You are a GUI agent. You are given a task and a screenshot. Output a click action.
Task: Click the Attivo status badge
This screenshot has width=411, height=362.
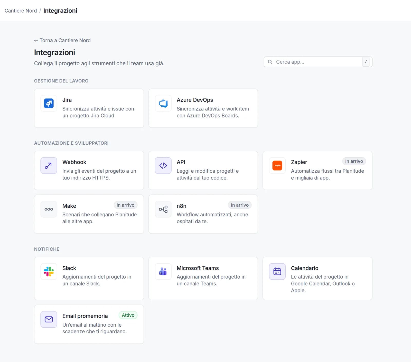click(x=128, y=315)
